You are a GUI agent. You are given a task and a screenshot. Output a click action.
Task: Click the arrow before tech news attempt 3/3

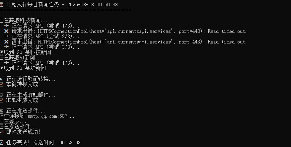point(6,47)
